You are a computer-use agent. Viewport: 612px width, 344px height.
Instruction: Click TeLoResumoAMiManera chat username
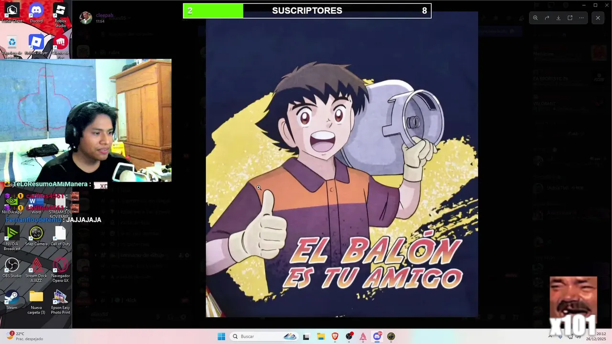pos(50,184)
